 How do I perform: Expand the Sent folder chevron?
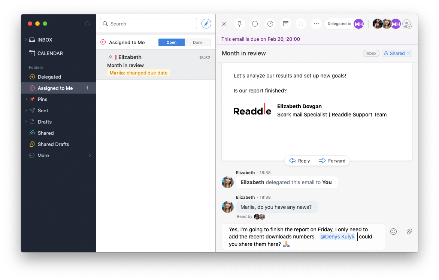click(x=26, y=110)
